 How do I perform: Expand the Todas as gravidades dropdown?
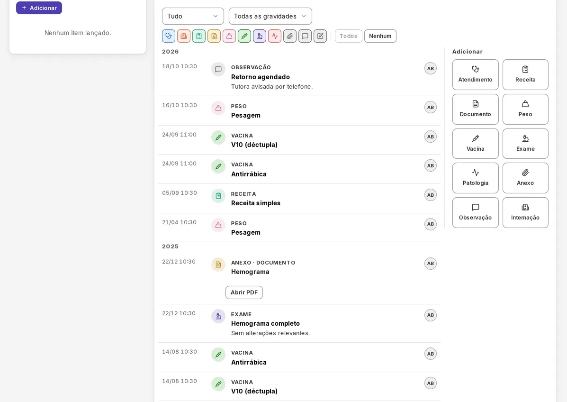click(270, 16)
